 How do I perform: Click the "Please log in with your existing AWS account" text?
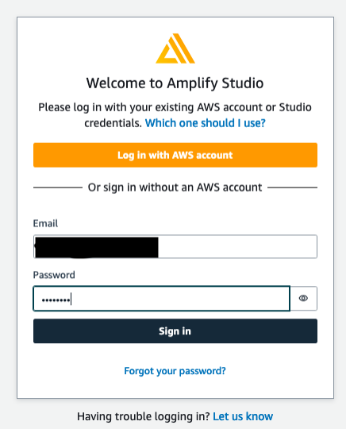[x=129, y=107]
